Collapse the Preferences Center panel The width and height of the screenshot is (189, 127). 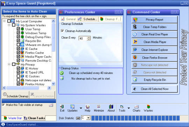point(120,12)
